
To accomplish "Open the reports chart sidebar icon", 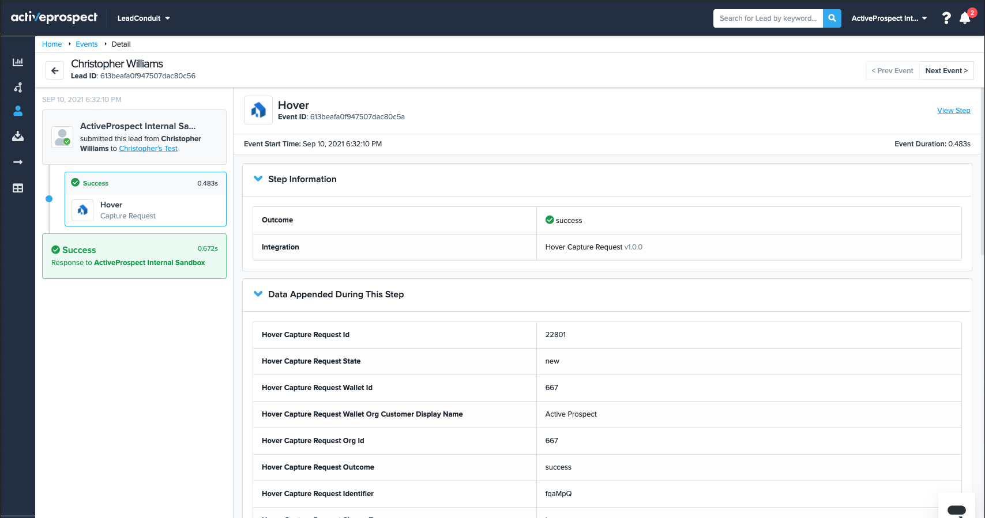I will coord(18,62).
